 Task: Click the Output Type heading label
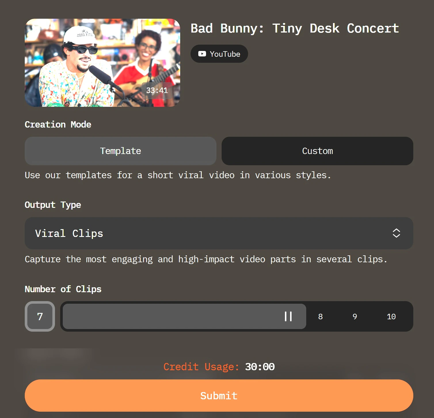tap(53, 205)
